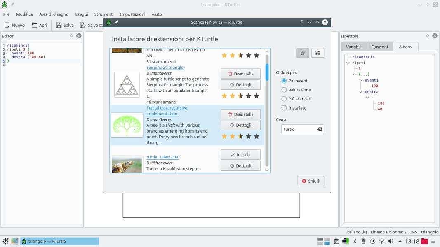Open the volume tray icon
Viewport: 440px width, 247px height.
pyautogui.click(x=391, y=241)
